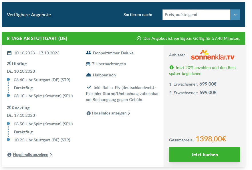This screenshot has height=170, width=252.
Task: Click the calendar icon beside travel dates
Action: pos(9,53)
